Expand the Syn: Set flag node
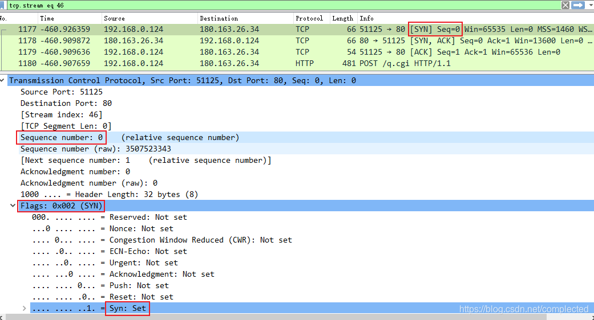 pyautogui.click(x=24, y=308)
